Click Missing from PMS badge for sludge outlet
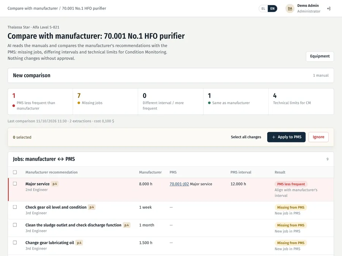The width and height of the screenshot is (342, 256). click(291, 225)
